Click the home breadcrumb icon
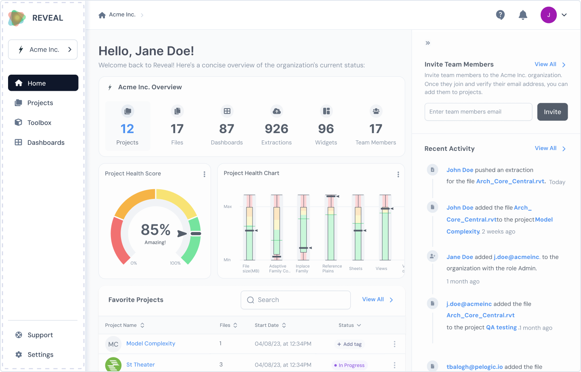 pos(102,15)
